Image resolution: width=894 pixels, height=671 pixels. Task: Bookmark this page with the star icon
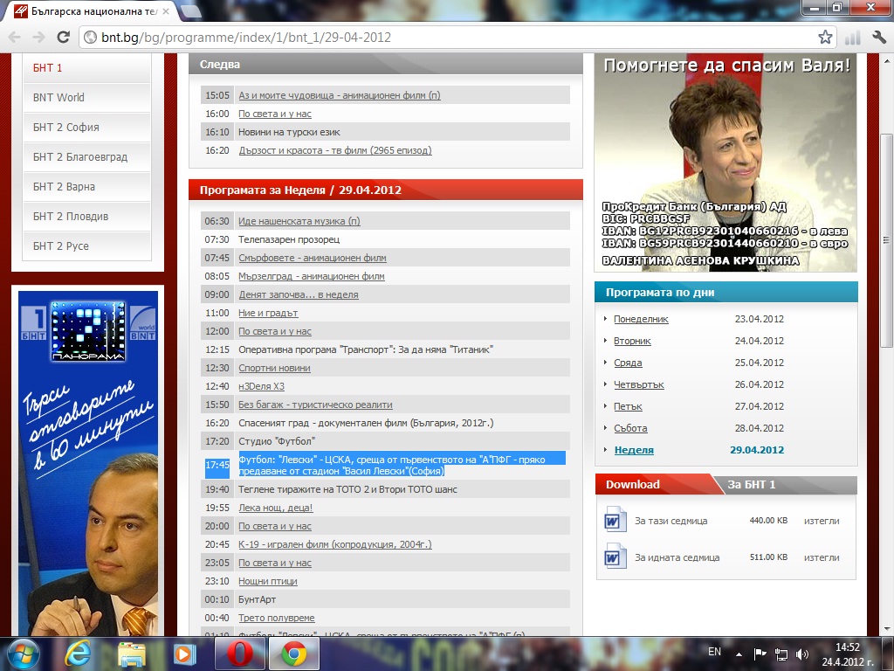point(824,38)
